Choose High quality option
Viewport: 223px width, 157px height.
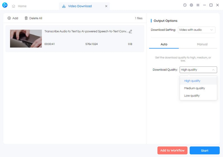pyautogui.click(x=198, y=81)
